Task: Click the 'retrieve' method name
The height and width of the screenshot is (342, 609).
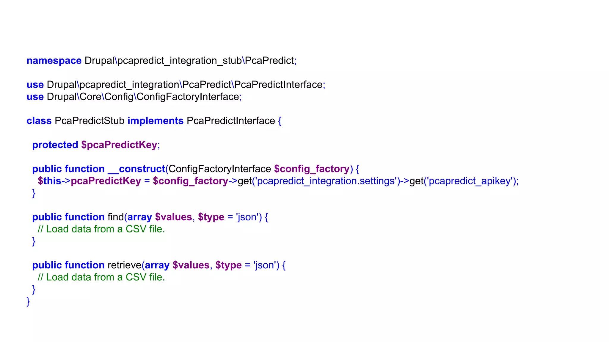Action: pyautogui.click(x=124, y=265)
